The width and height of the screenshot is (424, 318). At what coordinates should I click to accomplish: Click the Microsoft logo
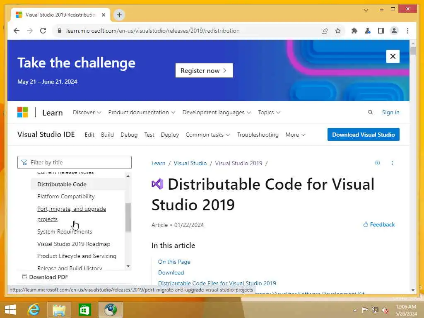tap(22, 112)
